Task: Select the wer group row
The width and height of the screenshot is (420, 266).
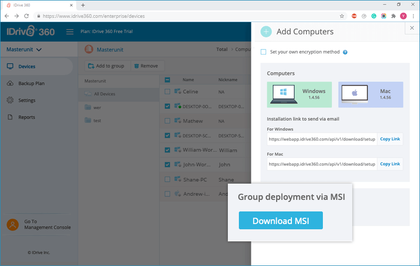Action: click(x=119, y=108)
